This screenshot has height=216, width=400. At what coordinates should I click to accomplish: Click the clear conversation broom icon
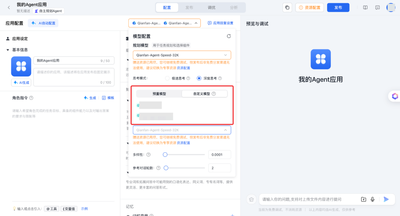[x=251, y=199]
